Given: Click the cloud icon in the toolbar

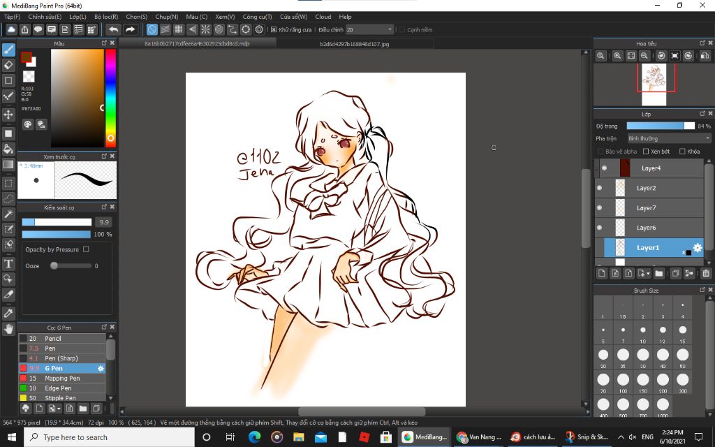Looking at the screenshot, I should (x=11, y=29).
